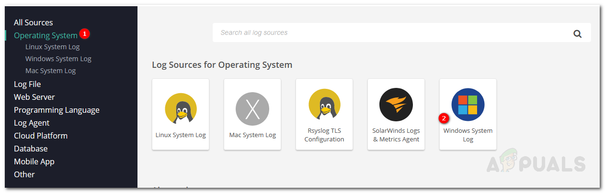
Task: Click the Linux penguin icon tile
Action: [181, 109]
